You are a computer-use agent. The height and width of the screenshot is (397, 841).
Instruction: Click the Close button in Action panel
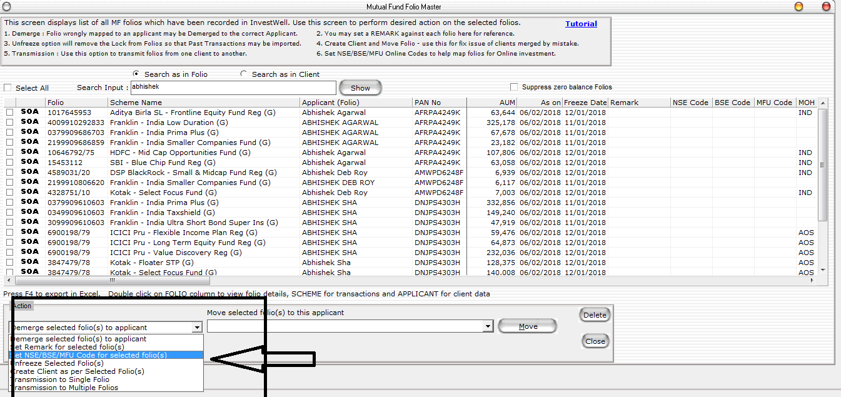pos(595,341)
